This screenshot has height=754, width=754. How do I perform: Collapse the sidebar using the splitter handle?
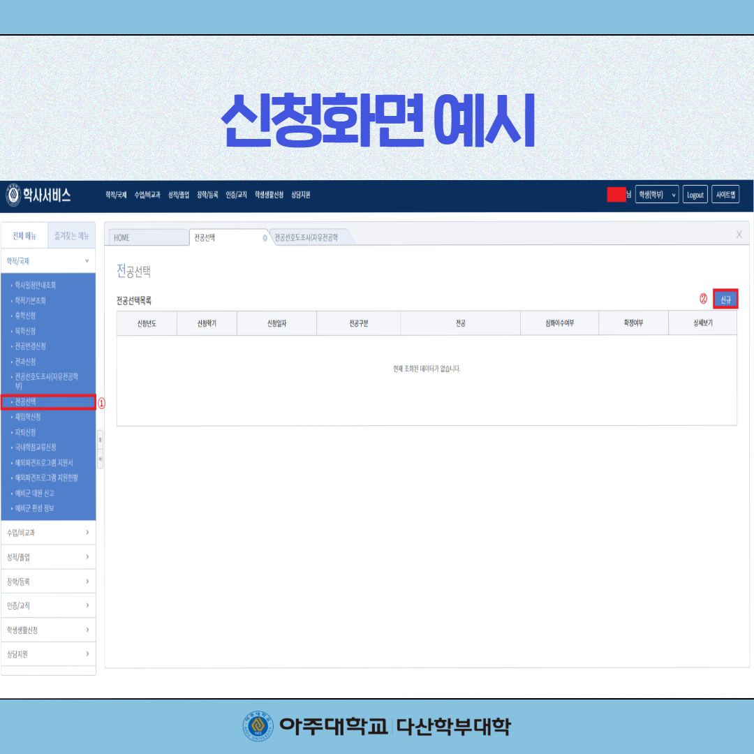pos(100,440)
